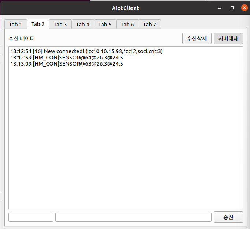The image size is (250, 229).
Task: Close the AiotClient window
Action: coord(245,8)
